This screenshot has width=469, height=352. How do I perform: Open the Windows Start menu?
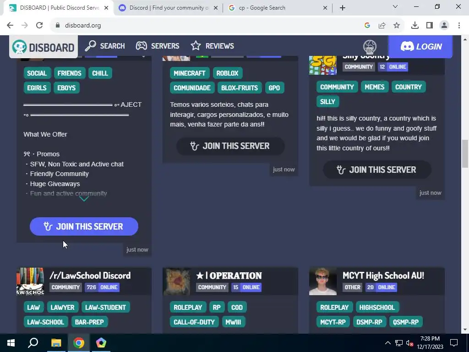11,343
